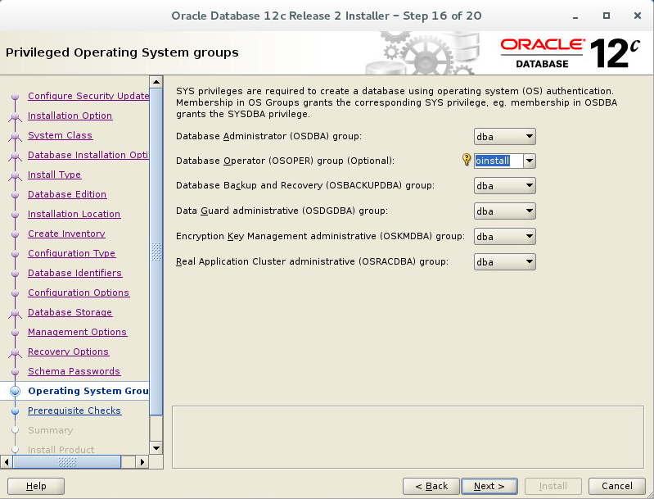Go to Database Edition step
The width and height of the screenshot is (654, 499).
tap(67, 194)
